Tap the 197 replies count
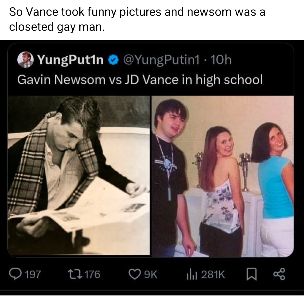The image size is (304, 296). click(x=33, y=275)
